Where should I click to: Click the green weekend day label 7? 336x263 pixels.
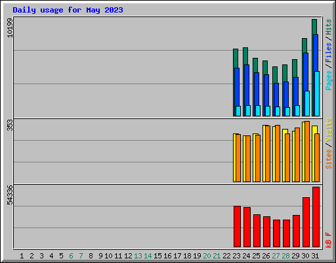(81, 256)
